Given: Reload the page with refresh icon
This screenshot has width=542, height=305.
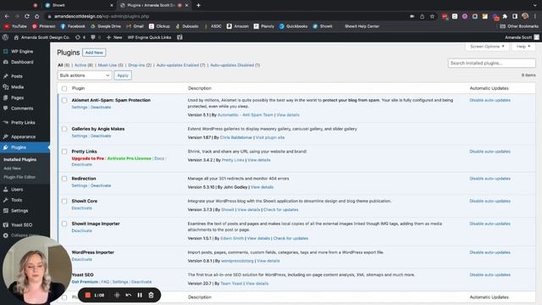Looking at the screenshot, I should (x=27, y=16).
